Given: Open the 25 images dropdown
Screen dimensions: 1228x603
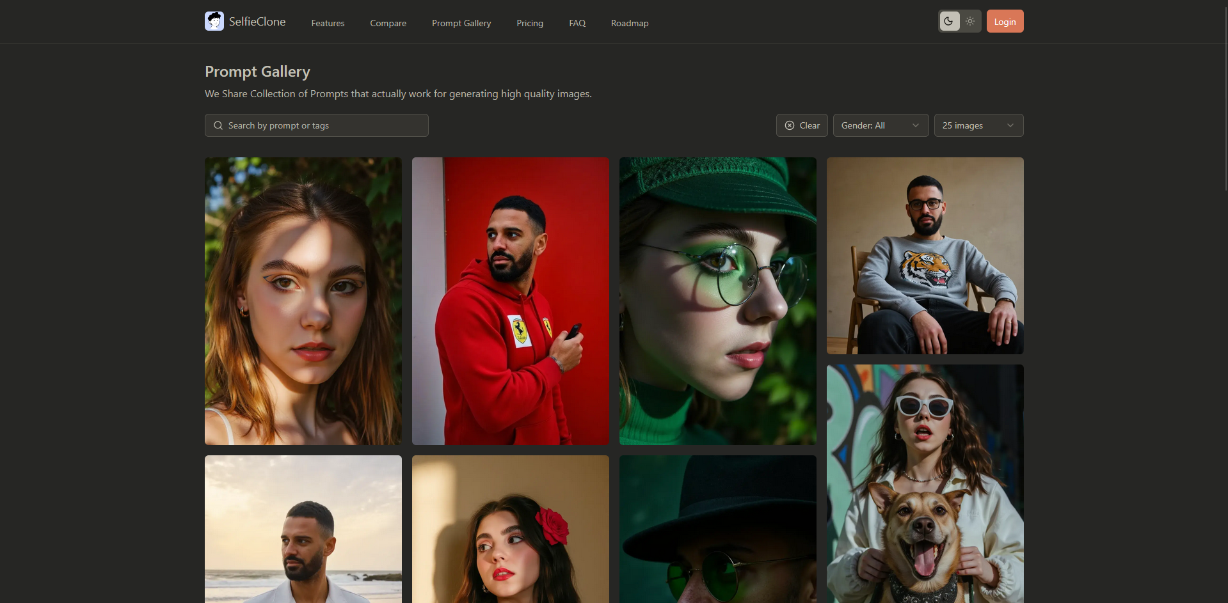Looking at the screenshot, I should pyautogui.click(x=978, y=125).
